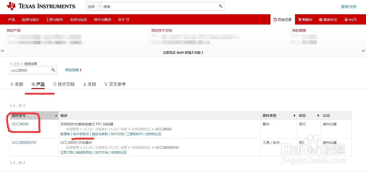Open the 工具与软件 menu
366x173 pixels.
55,20
